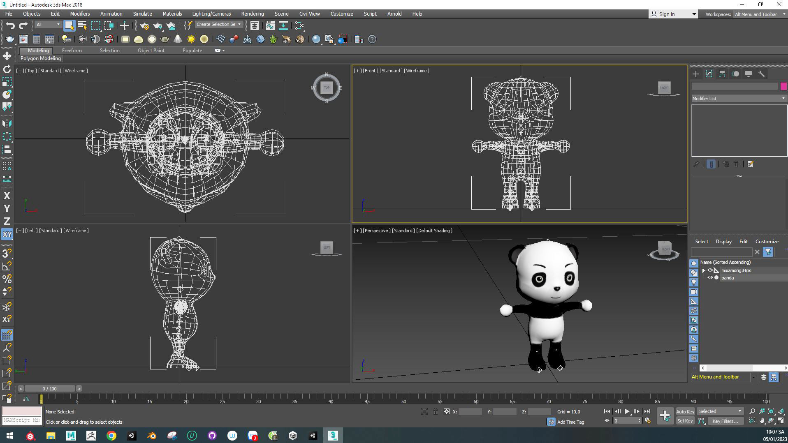Open the Modify command panel tab
Screen dimensions: 788x443
coord(709,74)
